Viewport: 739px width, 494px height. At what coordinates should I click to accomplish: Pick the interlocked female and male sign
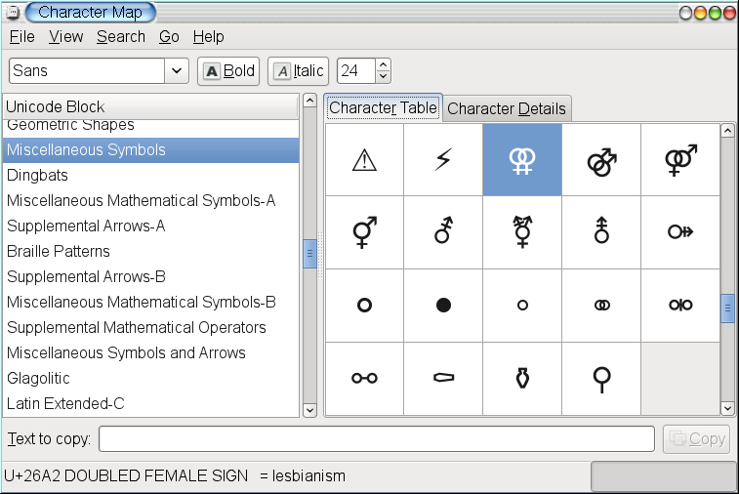coord(679,160)
